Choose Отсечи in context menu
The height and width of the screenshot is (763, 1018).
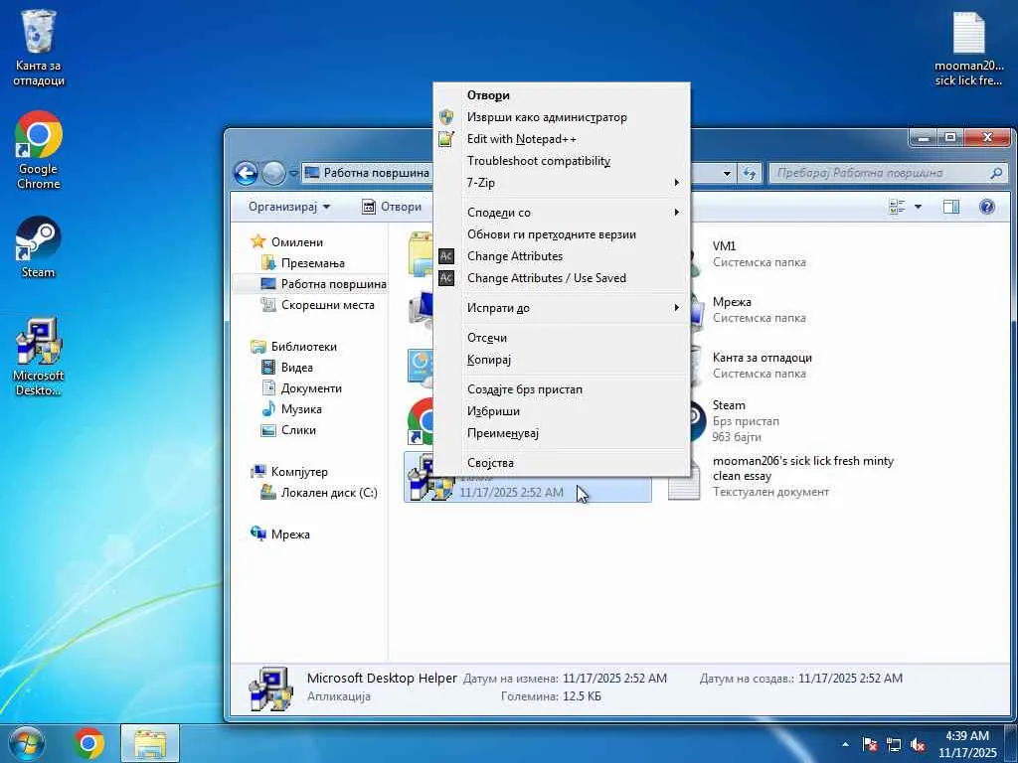point(562,338)
